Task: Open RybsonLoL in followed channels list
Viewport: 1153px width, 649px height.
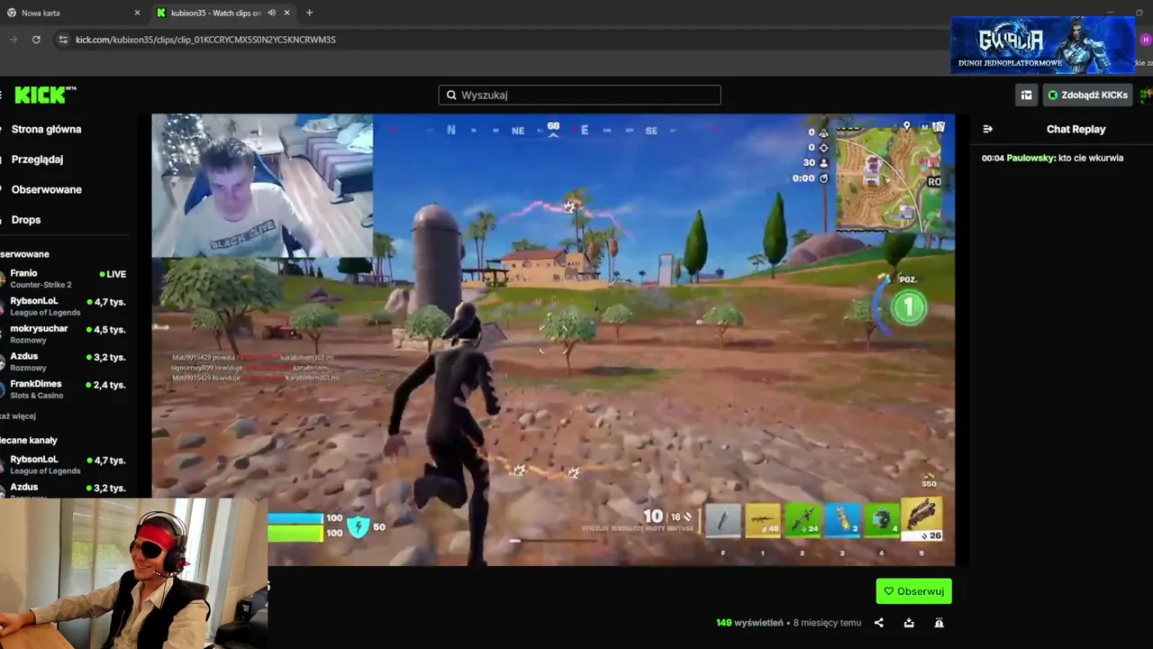Action: (65, 306)
